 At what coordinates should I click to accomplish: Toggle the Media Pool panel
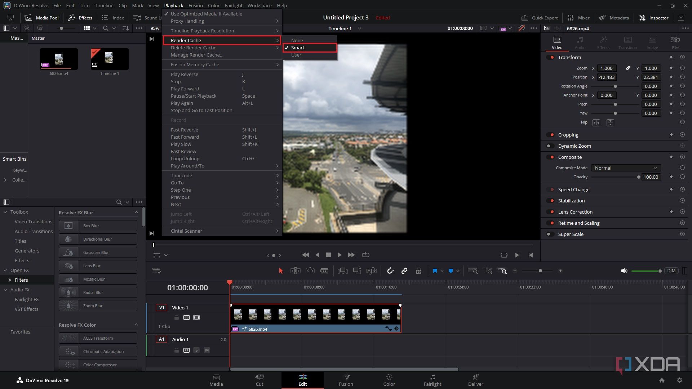point(41,17)
